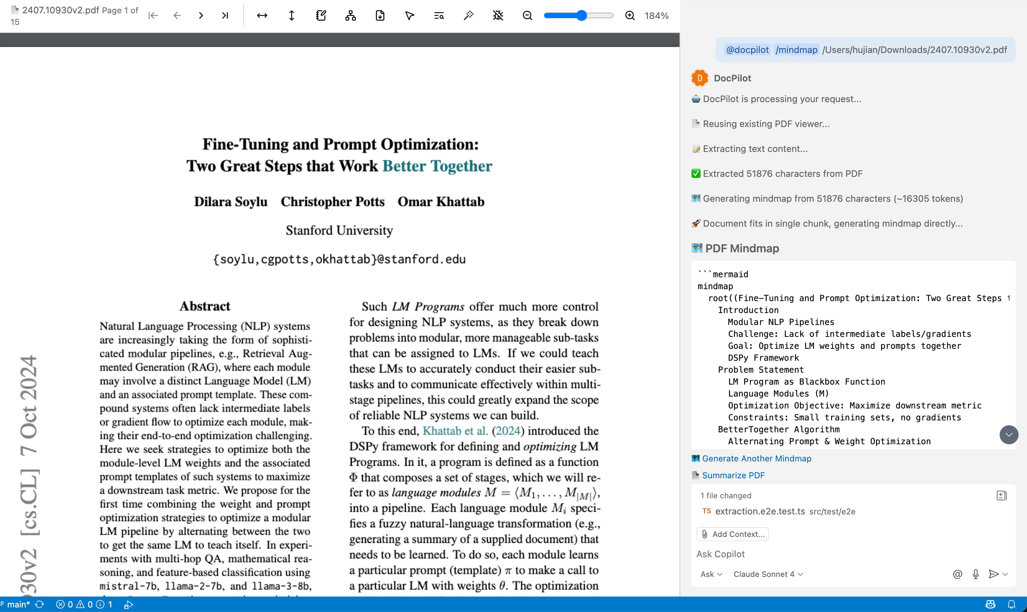Start voice input with the microphone
The image size is (1027, 612).
pos(975,574)
